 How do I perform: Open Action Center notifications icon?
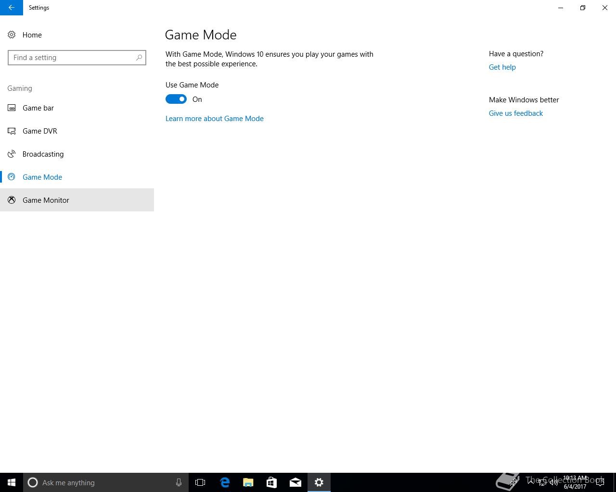pos(600,482)
